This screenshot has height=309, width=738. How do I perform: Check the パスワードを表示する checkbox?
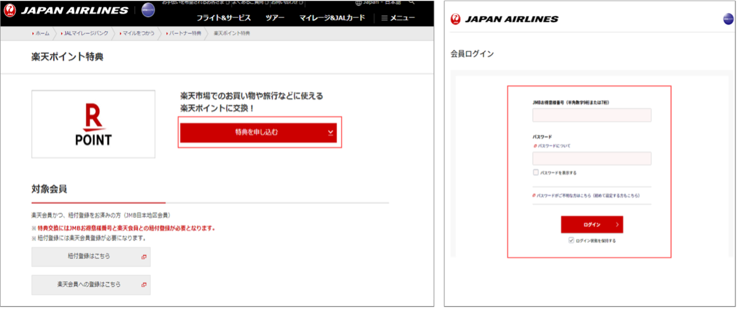535,173
